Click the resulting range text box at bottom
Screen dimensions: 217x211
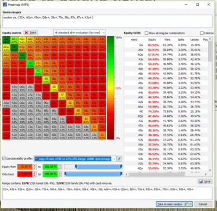pyautogui.click(x=107, y=193)
